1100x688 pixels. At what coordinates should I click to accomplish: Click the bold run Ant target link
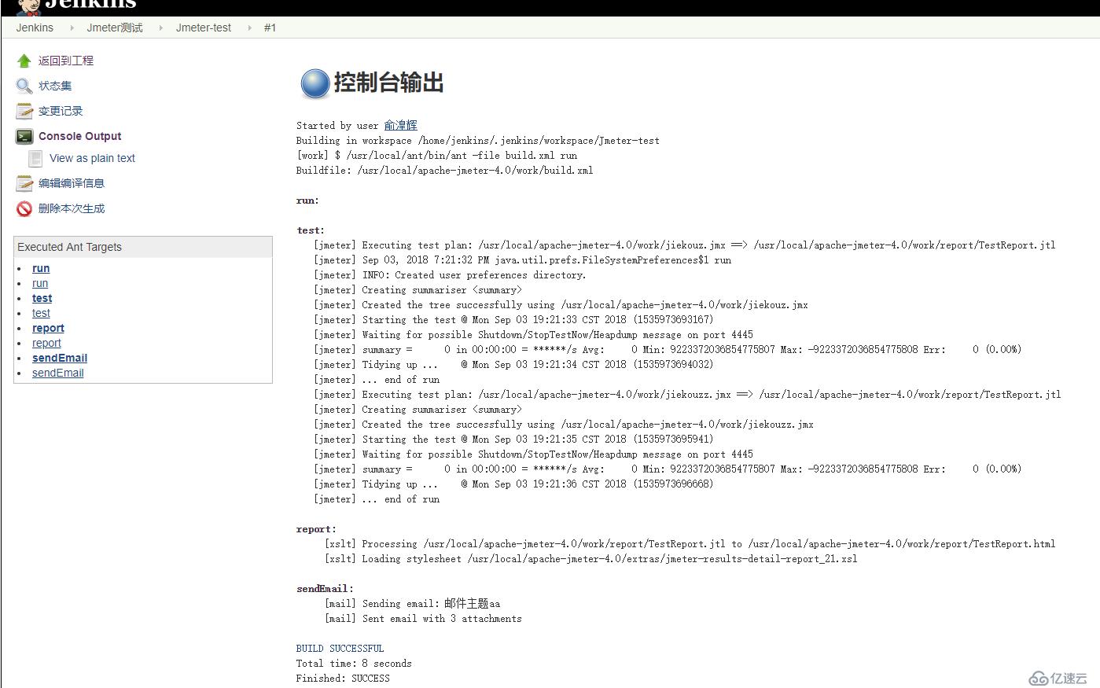tap(41, 268)
